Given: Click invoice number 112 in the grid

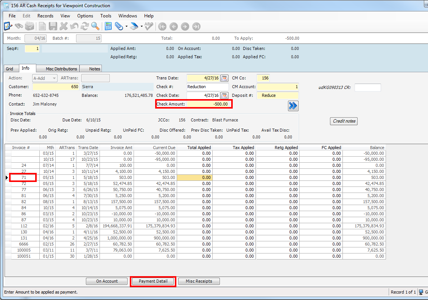Looking at the screenshot, I should pos(24,226).
